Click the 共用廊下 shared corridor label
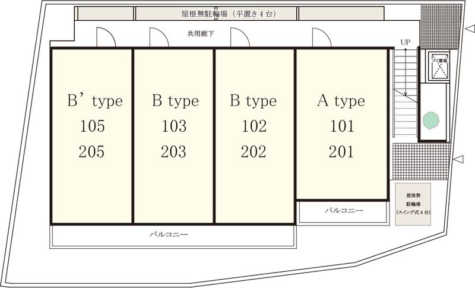475x288 pixels. pos(201,34)
